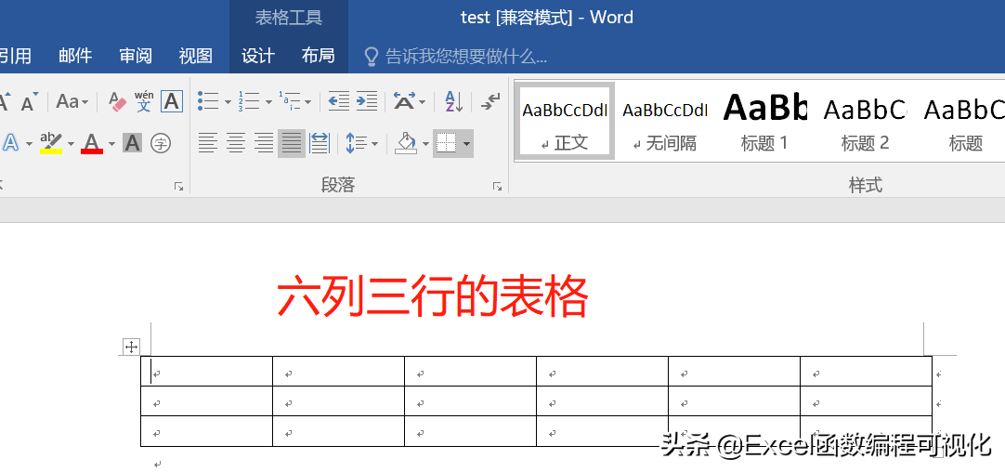Open the numbering library dropdown arrow

(268, 102)
